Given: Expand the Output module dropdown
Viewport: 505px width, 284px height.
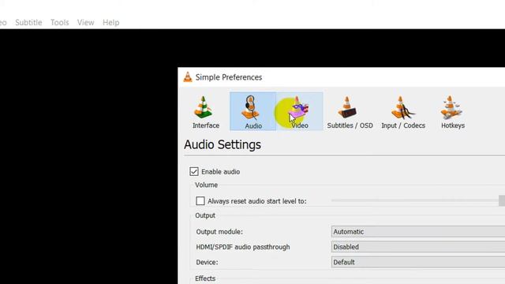Looking at the screenshot, I should pos(418,231).
